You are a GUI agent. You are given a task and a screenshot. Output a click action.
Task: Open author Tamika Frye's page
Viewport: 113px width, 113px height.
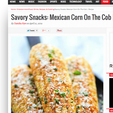[x=20, y=23]
